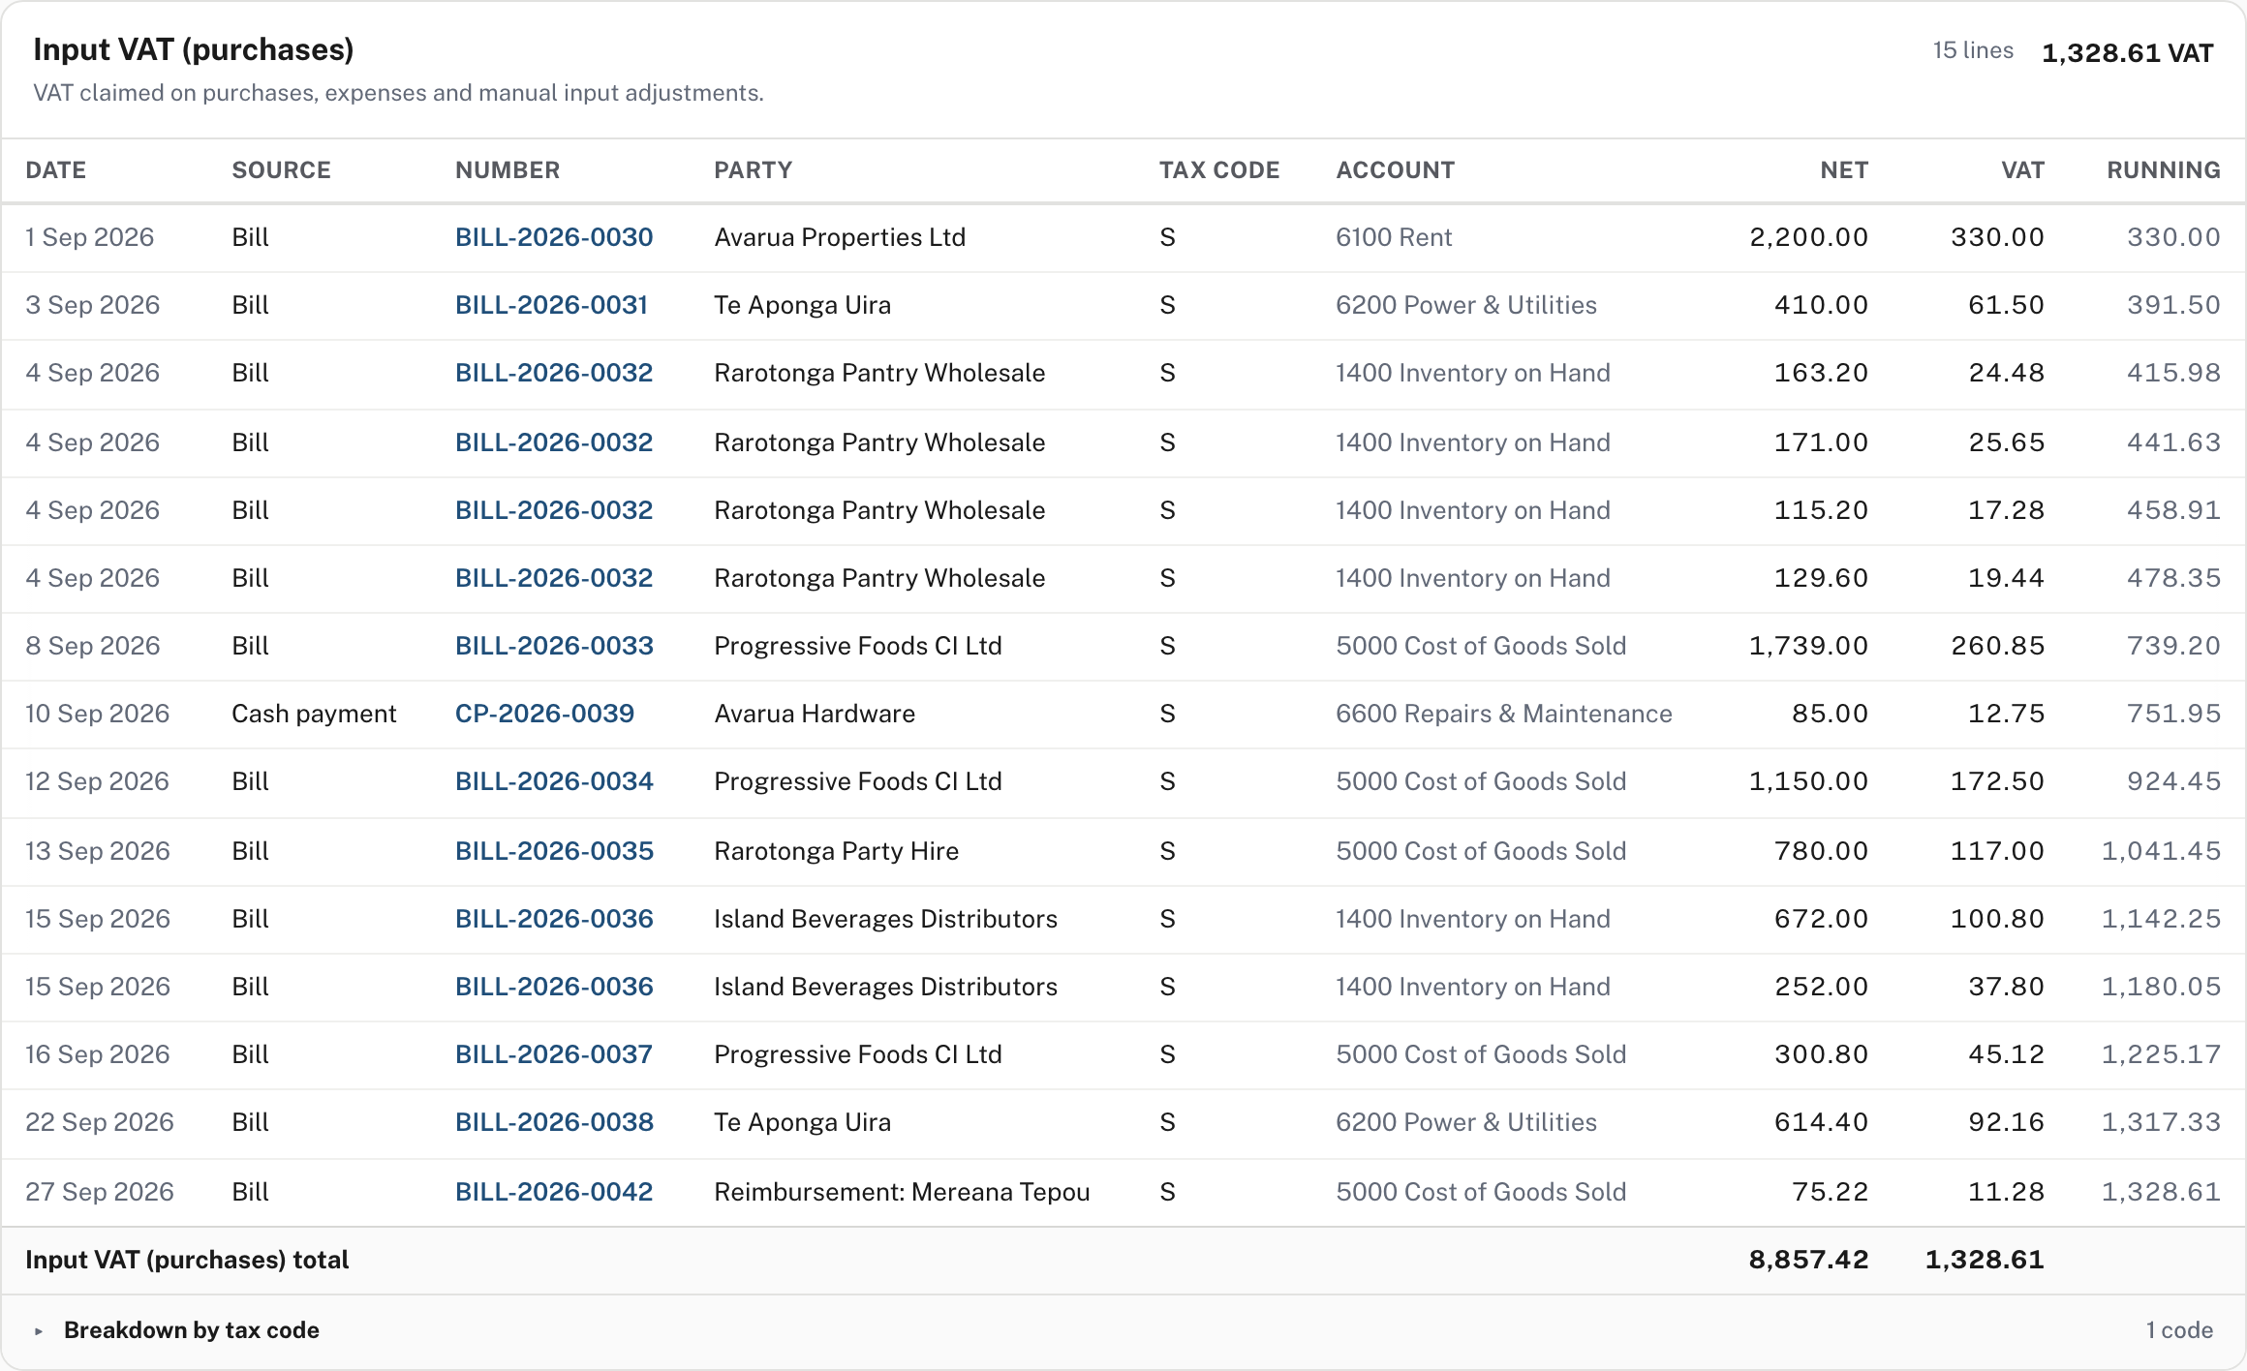Open bill link BILL-2026-0035
Screen dimensions: 2247x1371
click(x=554, y=851)
